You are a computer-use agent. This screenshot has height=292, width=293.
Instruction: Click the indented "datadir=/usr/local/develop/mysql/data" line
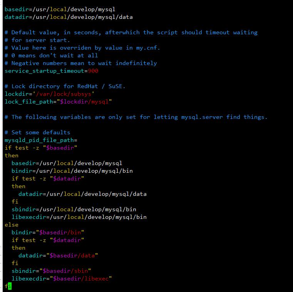82,194
